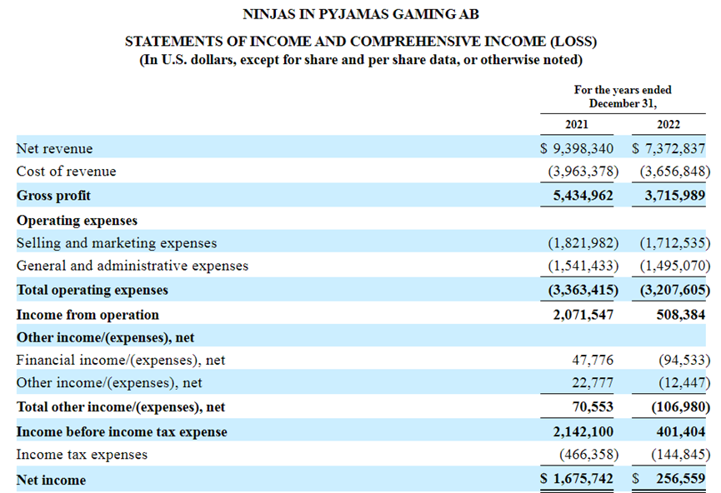Select total operating expenses value (3,363,415)
Image resolution: width=721 pixels, height=493 pixels.
tap(583, 291)
